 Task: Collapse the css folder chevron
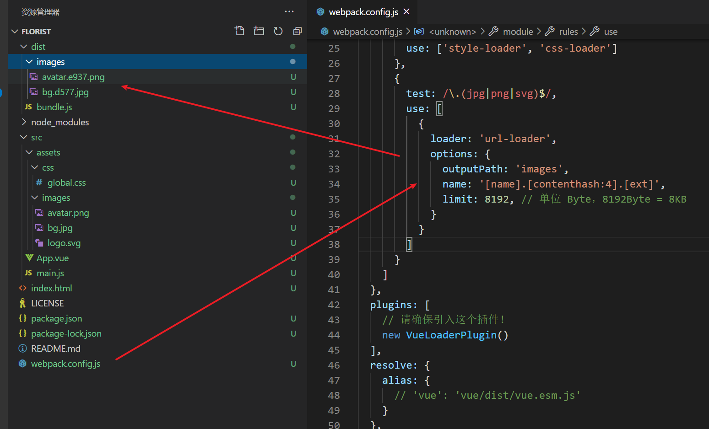[35, 167]
